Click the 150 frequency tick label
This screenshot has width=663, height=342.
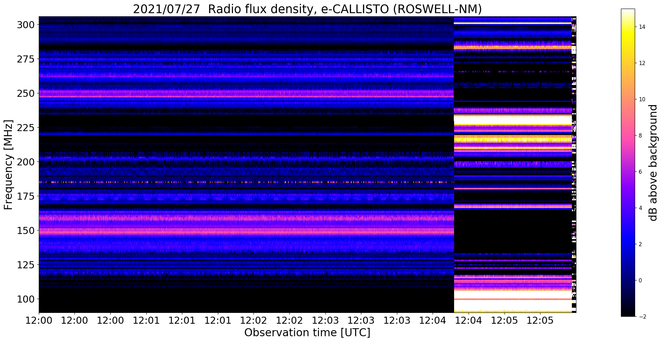coord(26,230)
